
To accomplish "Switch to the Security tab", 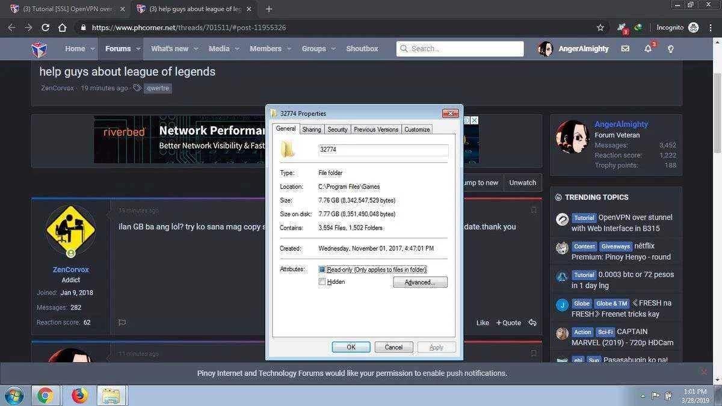I will coord(338,129).
